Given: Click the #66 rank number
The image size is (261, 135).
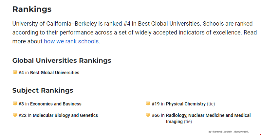Looking at the screenshot, I should pyautogui.click(x=156, y=115).
